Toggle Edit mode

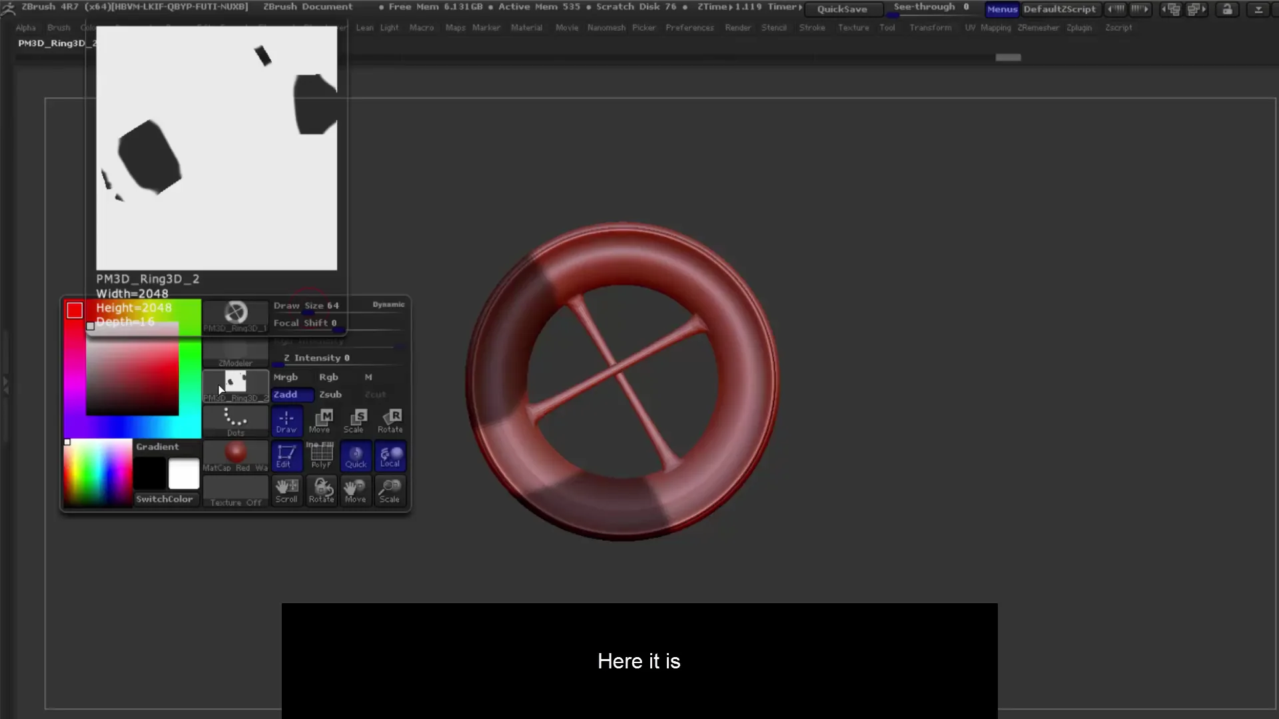(286, 456)
